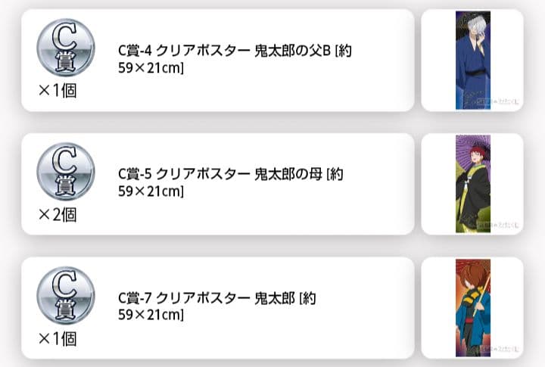
Task: Click the ×1個 quantity under C賞-4 badge
Action: 58,91
